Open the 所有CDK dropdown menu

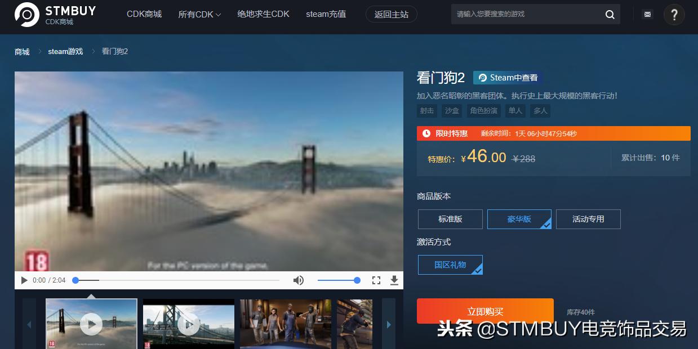(x=199, y=14)
